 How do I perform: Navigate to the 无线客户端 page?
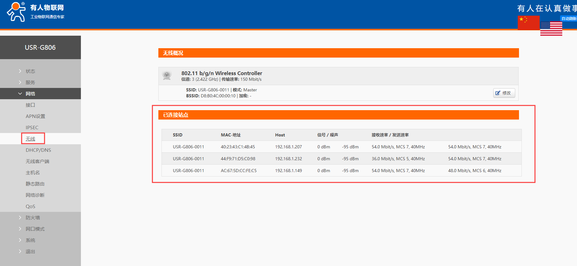click(37, 161)
